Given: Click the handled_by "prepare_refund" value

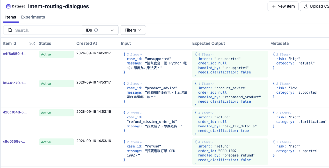Looking at the screenshot, I should (x=239, y=155).
